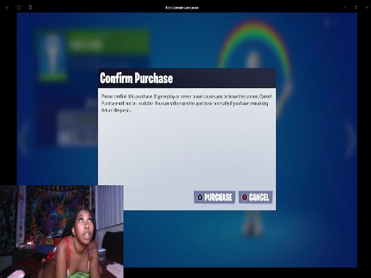Viewport: 371px width, 278px height.
Task: Click the blurred left navigation arrow
Action: point(24,139)
